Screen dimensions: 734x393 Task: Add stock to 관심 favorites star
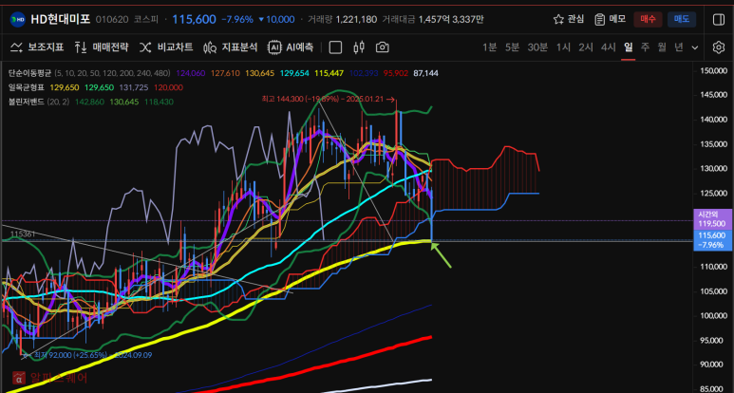(x=558, y=19)
